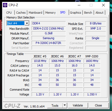Click the empty Serial Number field

49,48
